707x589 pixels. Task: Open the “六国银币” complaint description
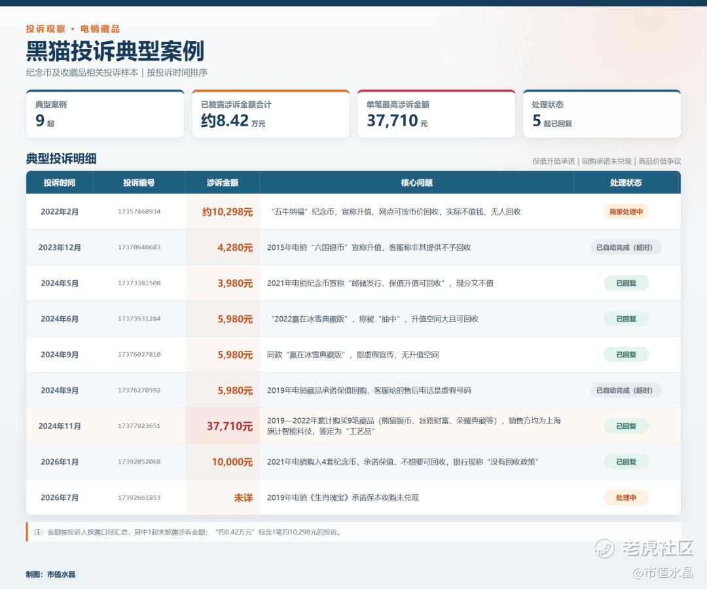pos(369,247)
